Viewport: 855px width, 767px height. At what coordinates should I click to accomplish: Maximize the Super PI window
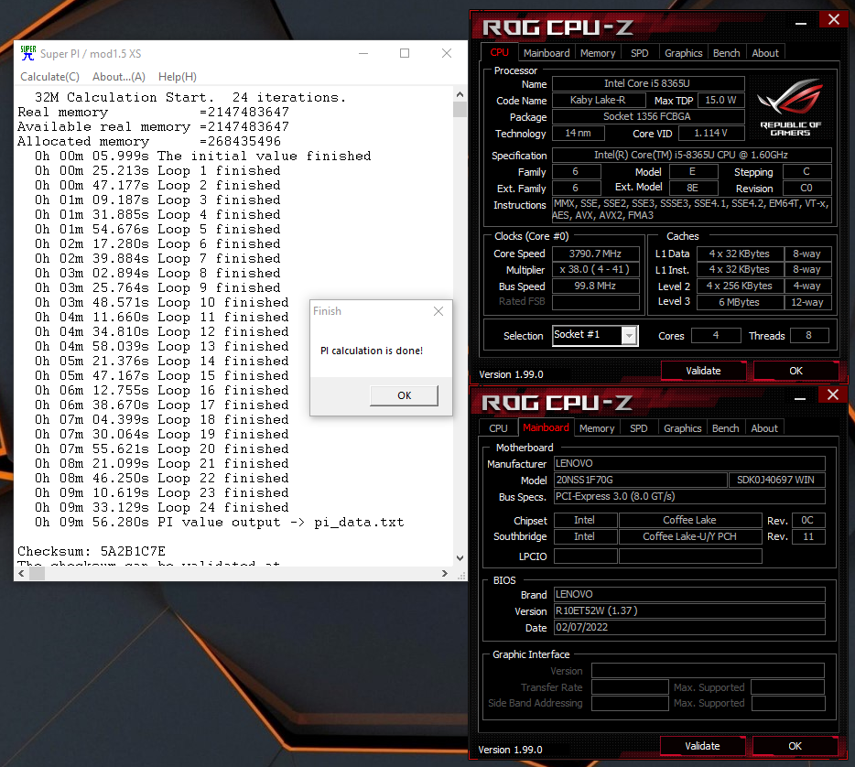405,53
